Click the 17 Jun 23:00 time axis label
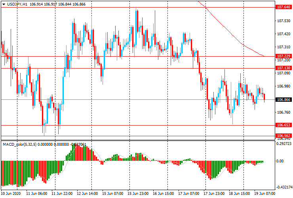 [214, 194]
